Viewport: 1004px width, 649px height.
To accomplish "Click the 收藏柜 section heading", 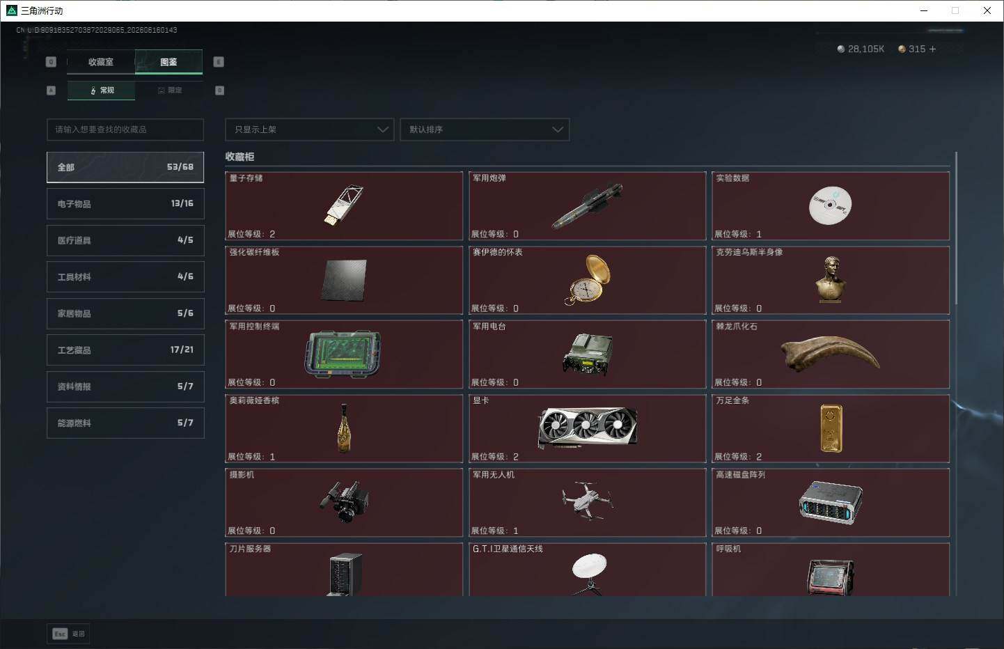I will 240,157.
